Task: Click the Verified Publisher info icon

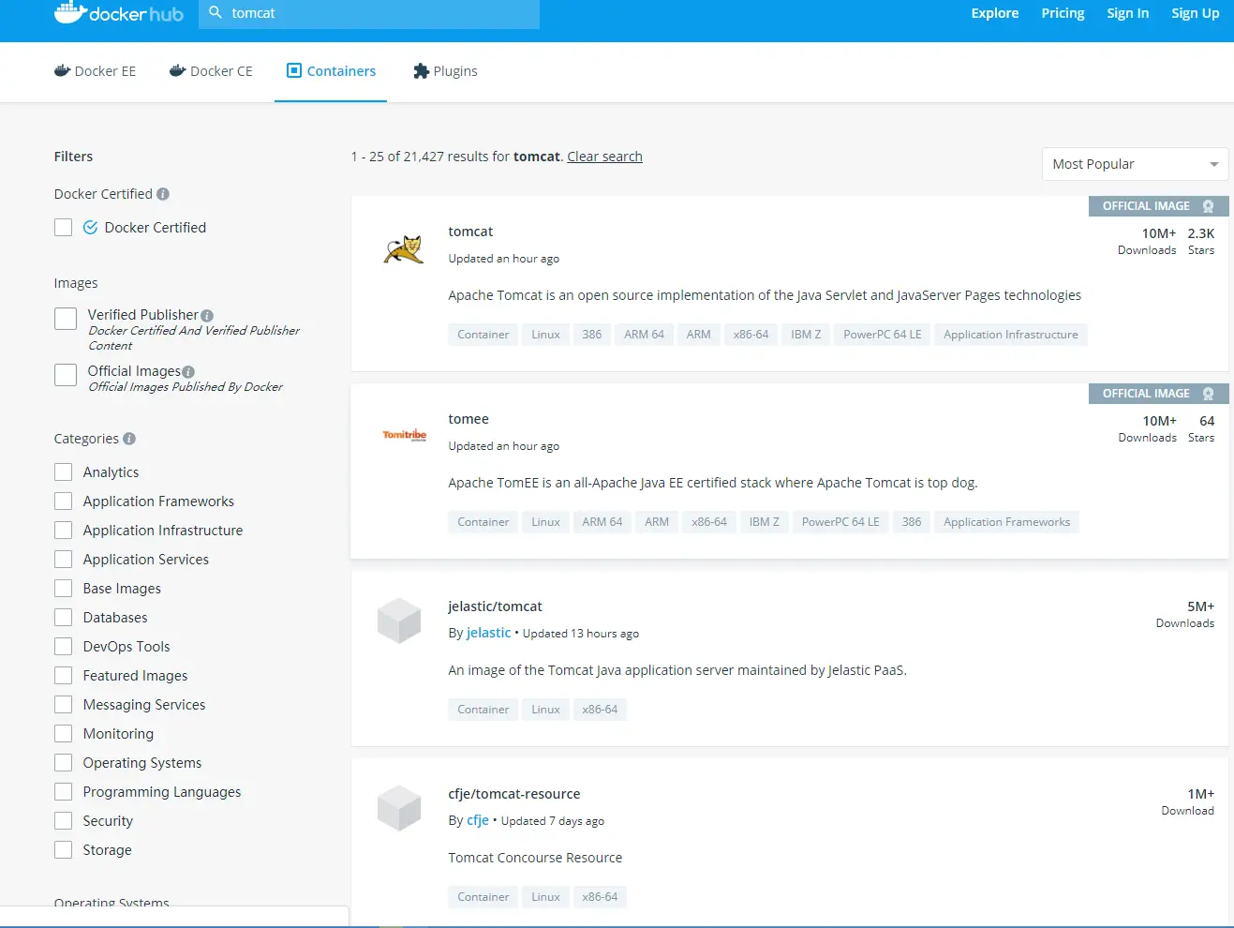Action: tap(207, 316)
